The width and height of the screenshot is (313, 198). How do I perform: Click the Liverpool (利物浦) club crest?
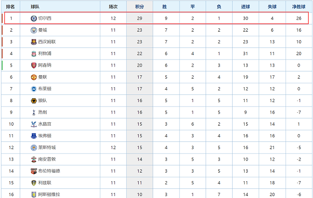(34, 54)
